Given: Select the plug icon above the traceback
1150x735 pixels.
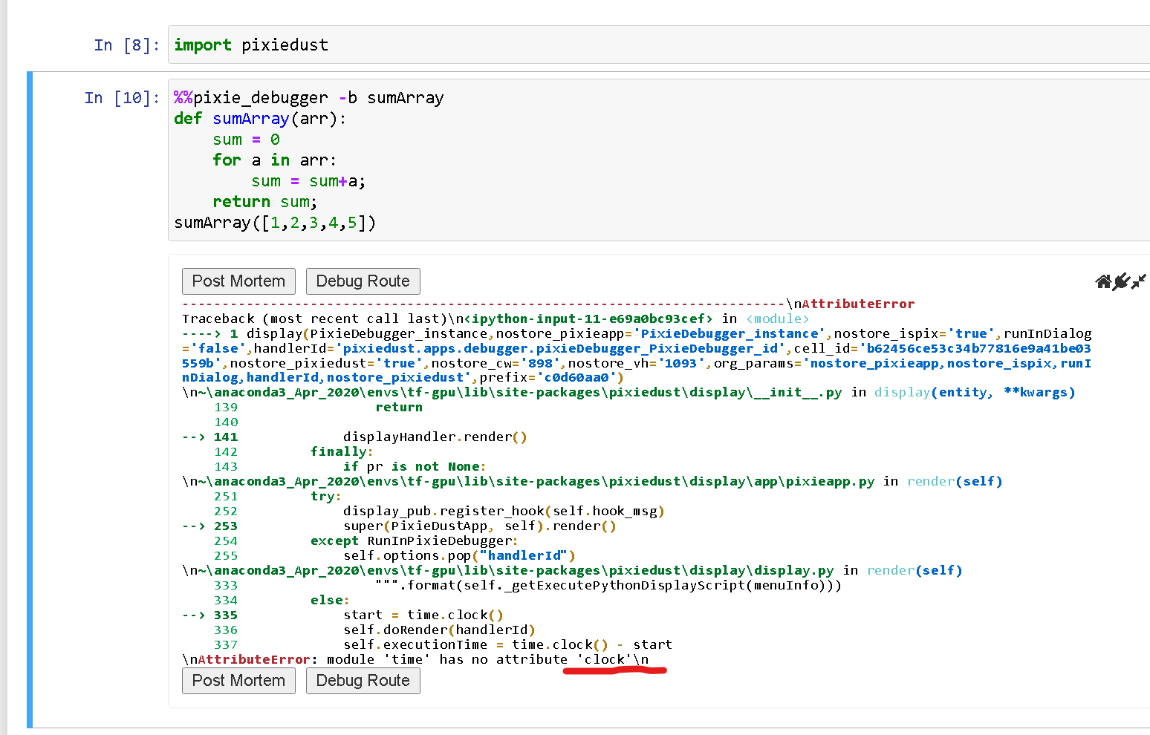Looking at the screenshot, I should tap(1120, 281).
